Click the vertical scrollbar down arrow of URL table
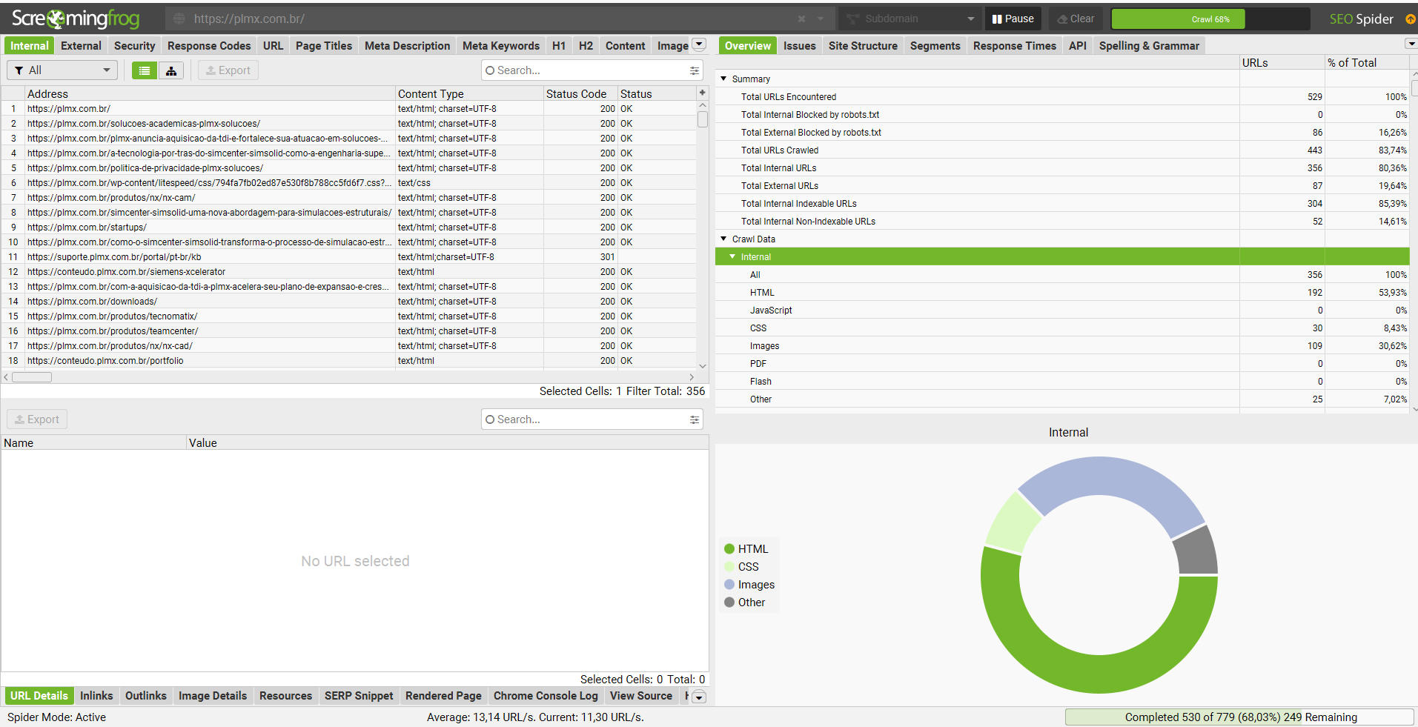Image resolution: width=1418 pixels, height=727 pixels. (x=703, y=366)
